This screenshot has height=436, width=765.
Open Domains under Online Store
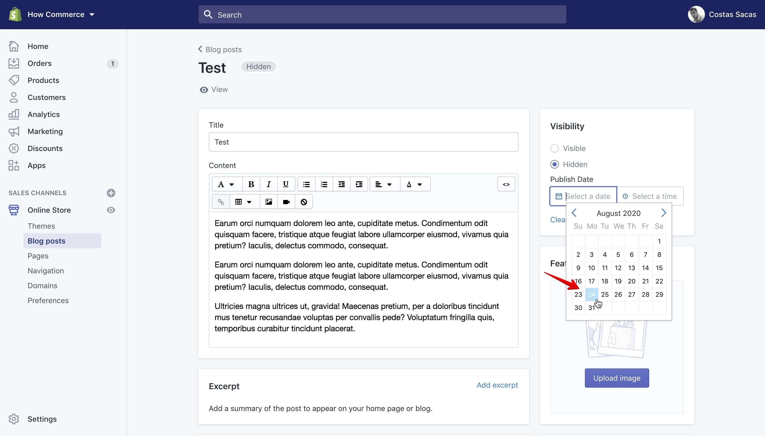tap(42, 285)
